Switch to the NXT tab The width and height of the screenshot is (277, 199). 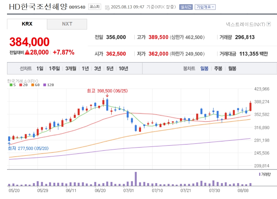point(67,24)
